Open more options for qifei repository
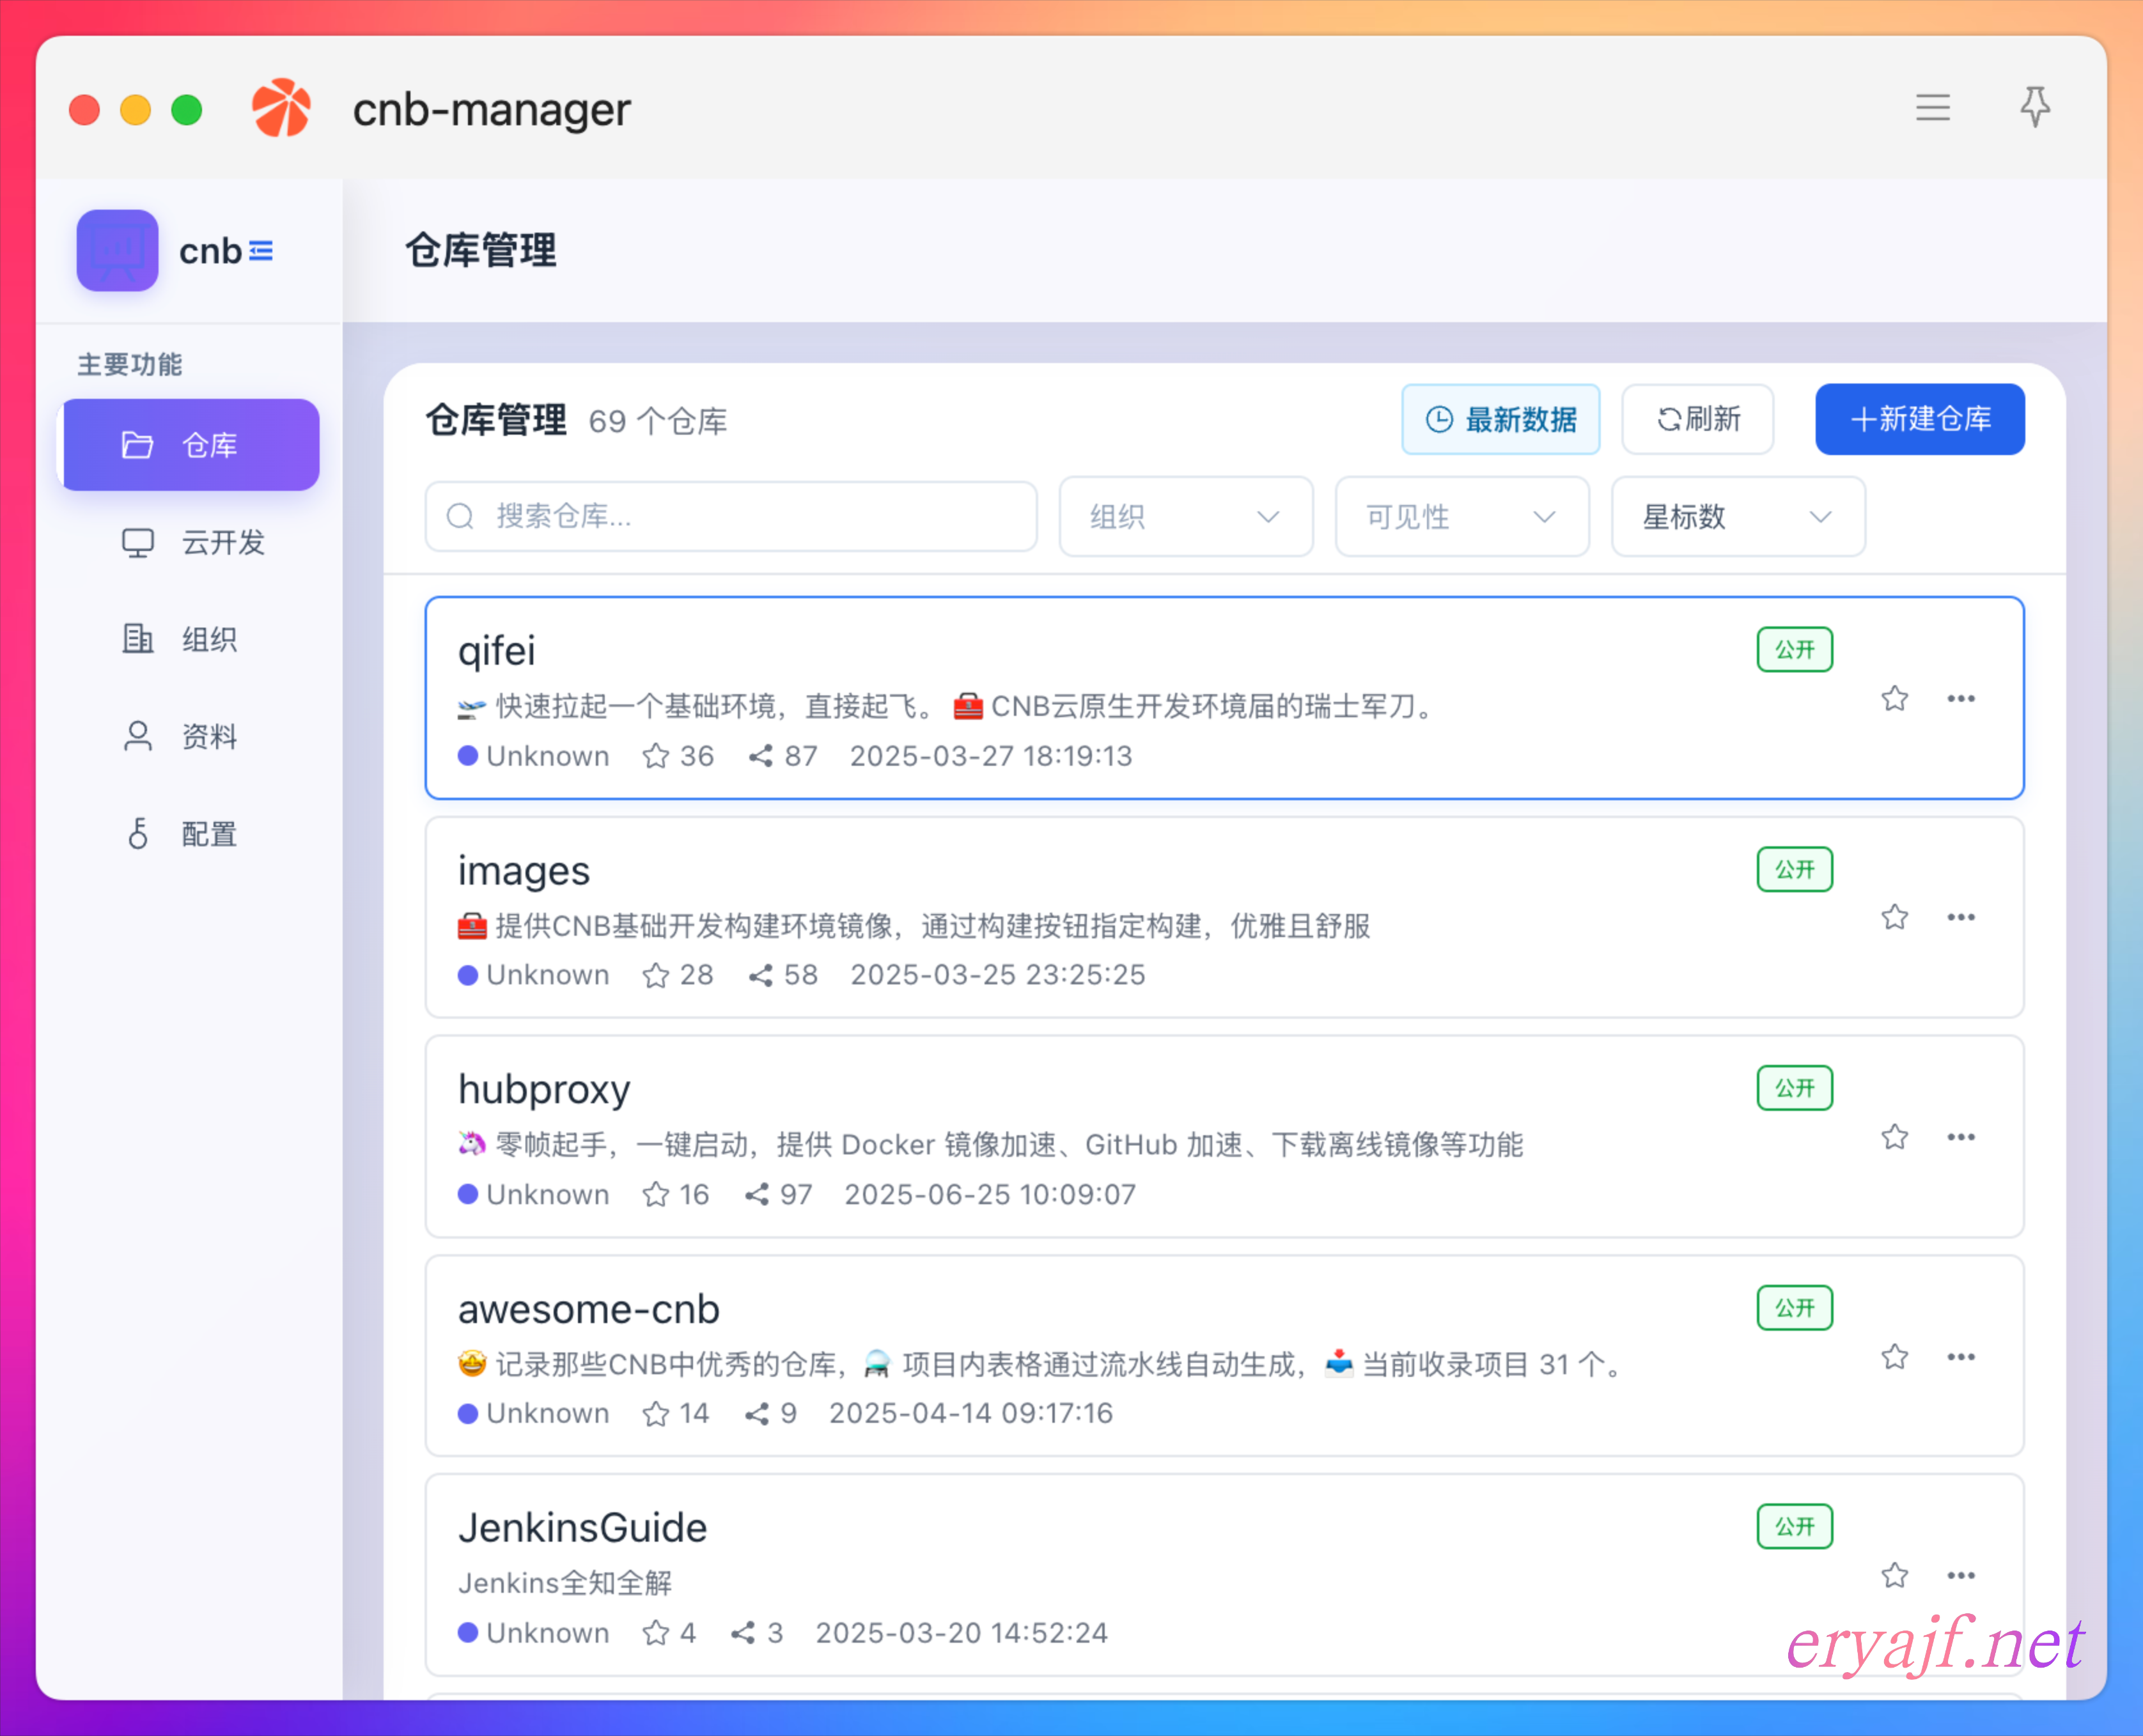2143x1736 pixels. click(1960, 699)
